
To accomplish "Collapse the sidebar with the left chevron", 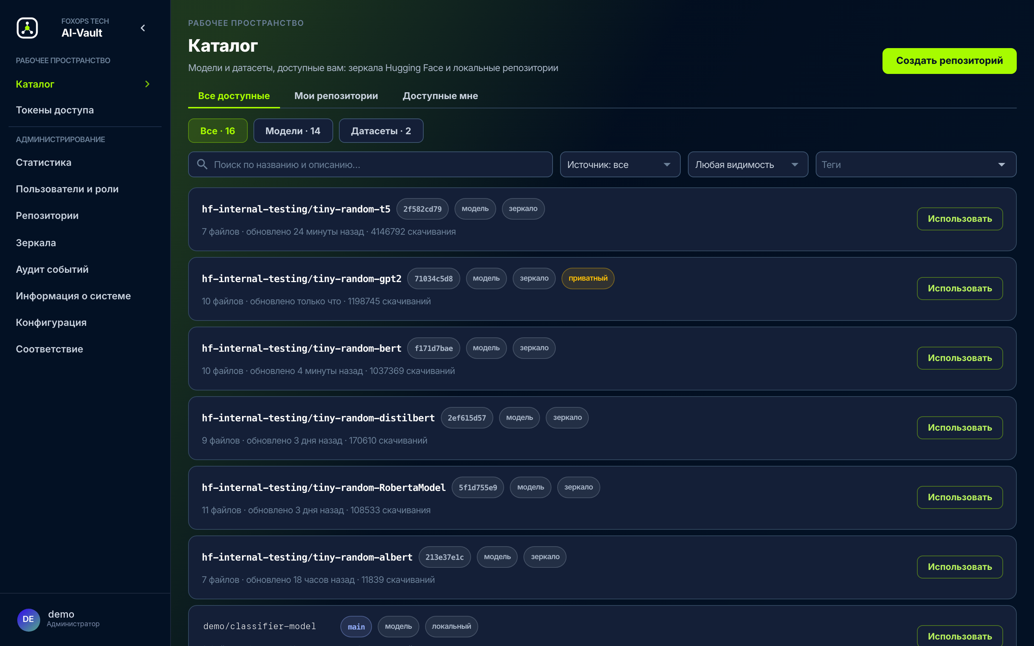I will (143, 28).
